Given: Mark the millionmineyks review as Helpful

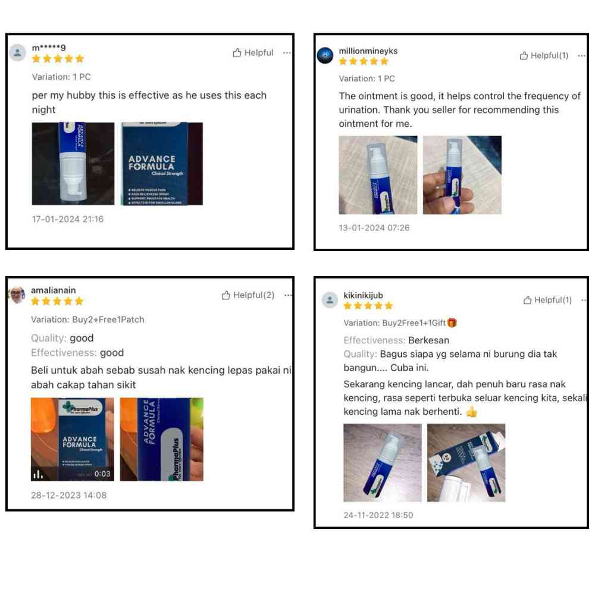Looking at the screenshot, I should 544,56.
